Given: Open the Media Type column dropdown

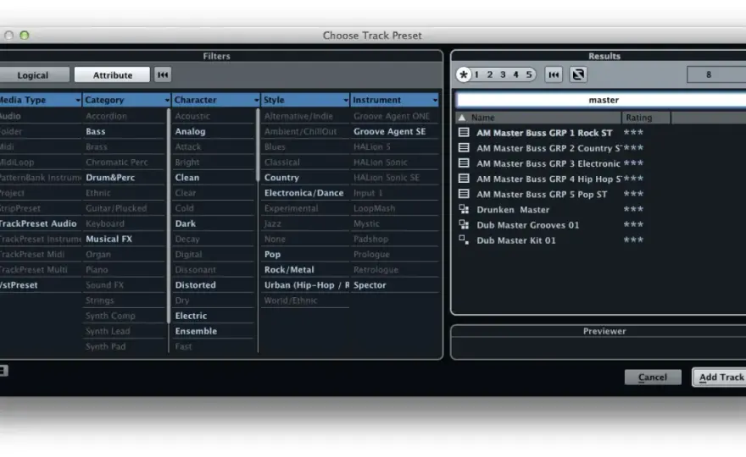Looking at the screenshot, I should pyautogui.click(x=77, y=100).
